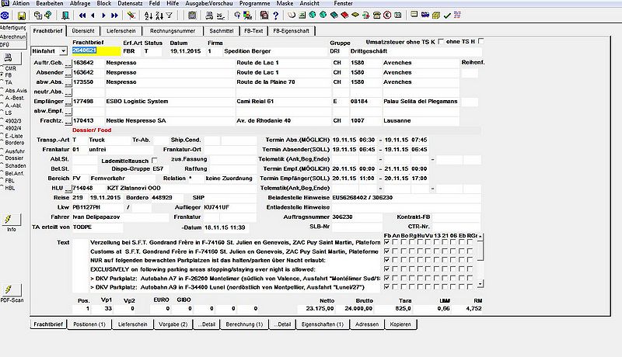622x357 pixels.
Task: Click the green checkmark icon
Action: pos(447,16)
